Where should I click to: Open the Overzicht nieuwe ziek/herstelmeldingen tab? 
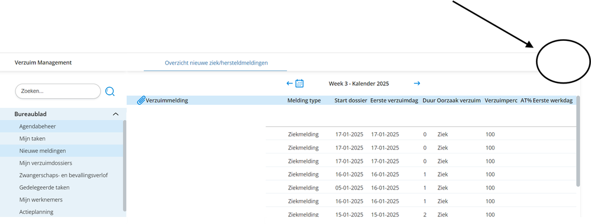coord(216,63)
